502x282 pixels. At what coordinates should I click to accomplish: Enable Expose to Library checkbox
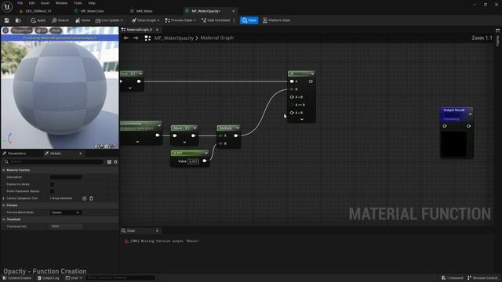pyautogui.click(x=52, y=184)
